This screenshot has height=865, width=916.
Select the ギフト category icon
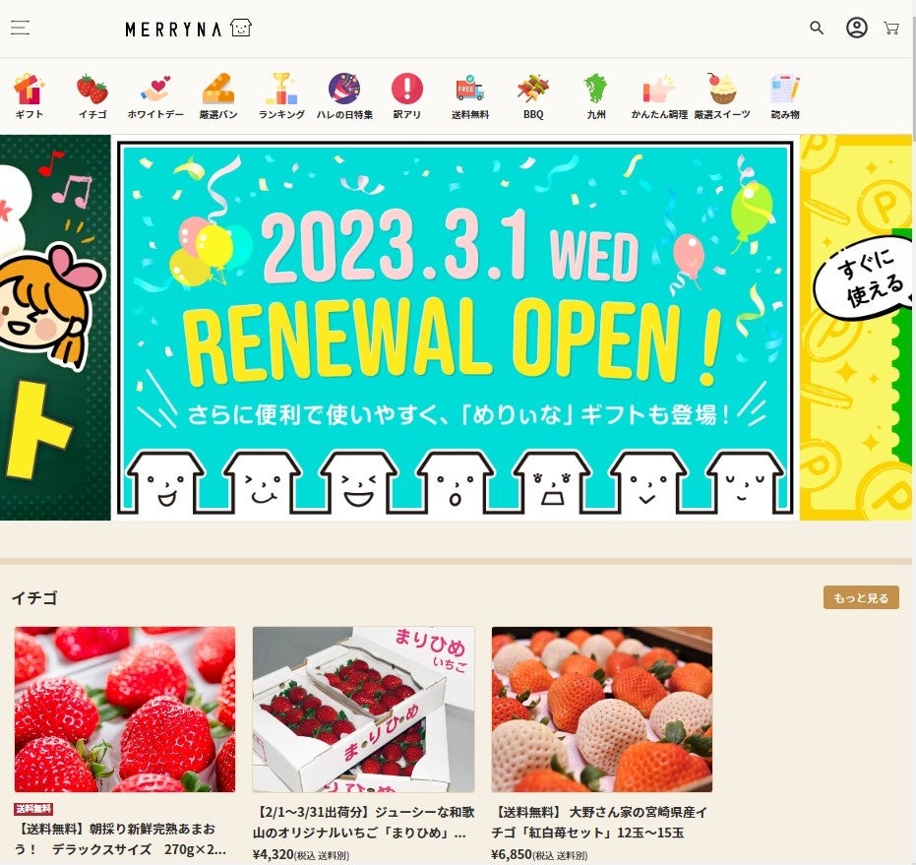(x=29, y=96)
